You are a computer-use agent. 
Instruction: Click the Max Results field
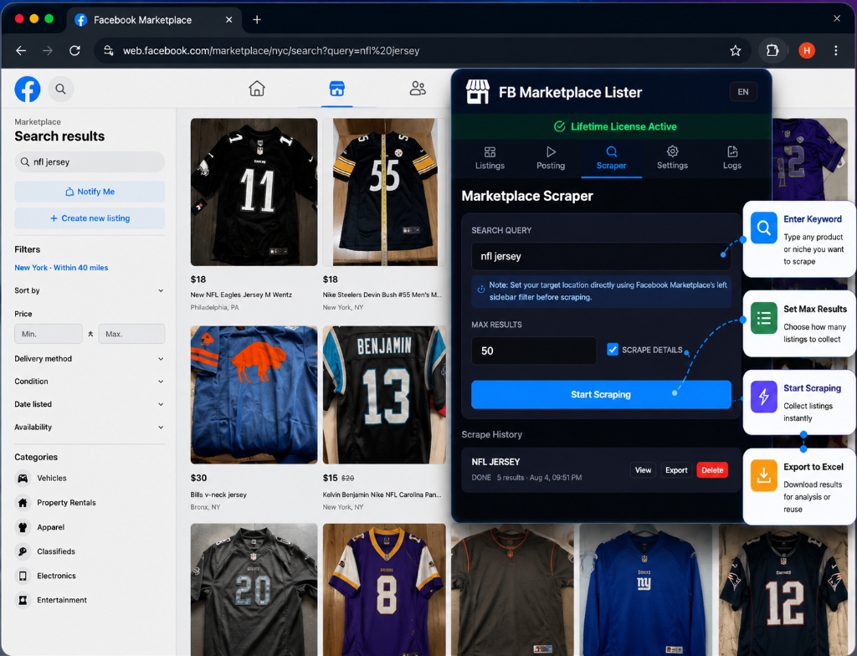(533, 351)
